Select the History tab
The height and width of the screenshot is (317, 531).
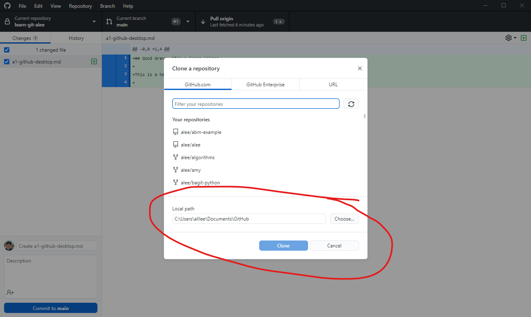point(76,38)
